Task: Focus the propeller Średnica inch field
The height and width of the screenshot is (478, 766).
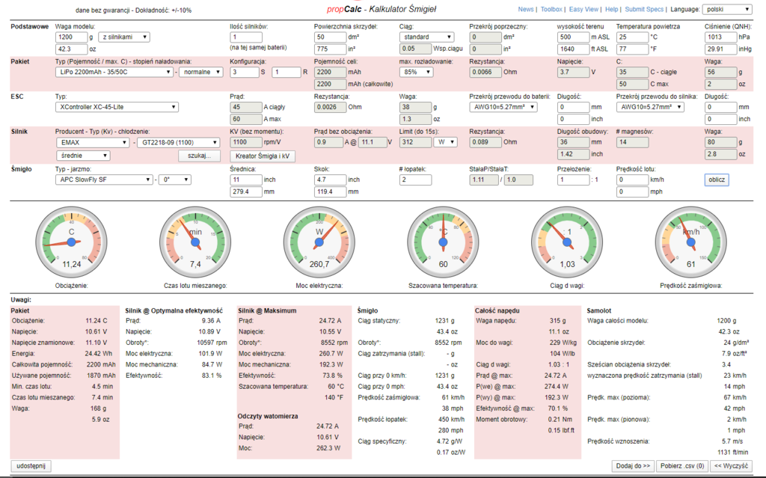Action: (245, 180)
